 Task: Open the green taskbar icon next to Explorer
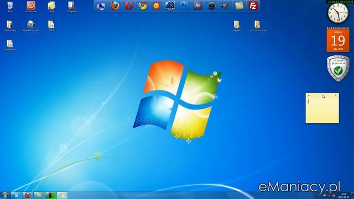(50, 195)
